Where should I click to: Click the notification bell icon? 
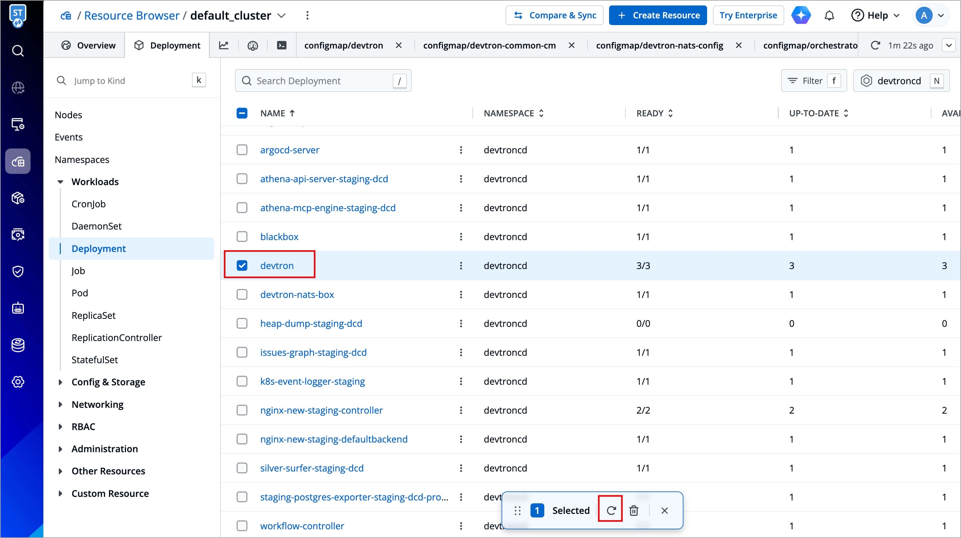829,16
